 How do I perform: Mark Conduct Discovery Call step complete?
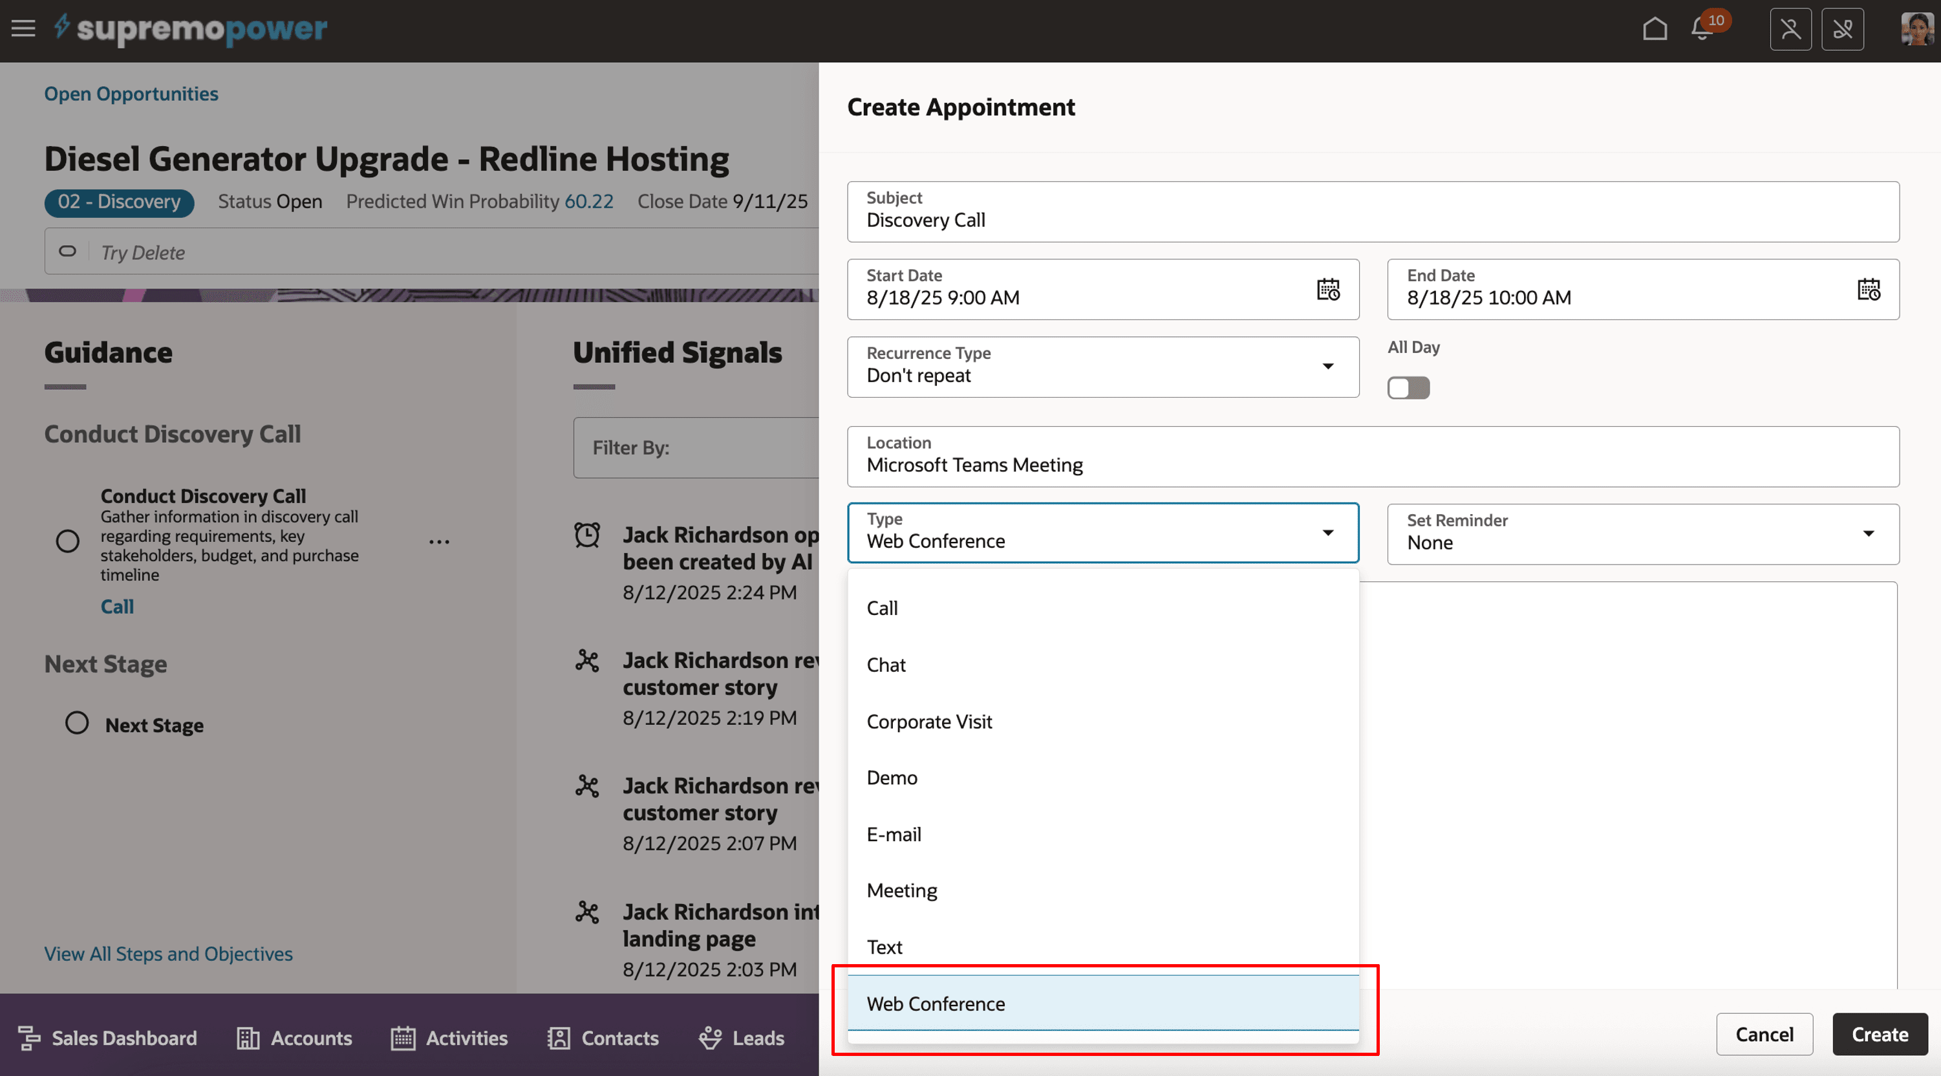click(x=68, y=540)
